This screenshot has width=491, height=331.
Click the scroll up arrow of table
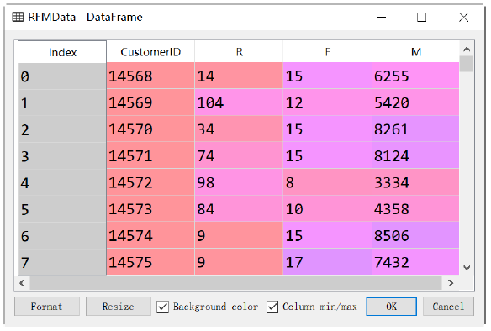[x=467, y=49]
